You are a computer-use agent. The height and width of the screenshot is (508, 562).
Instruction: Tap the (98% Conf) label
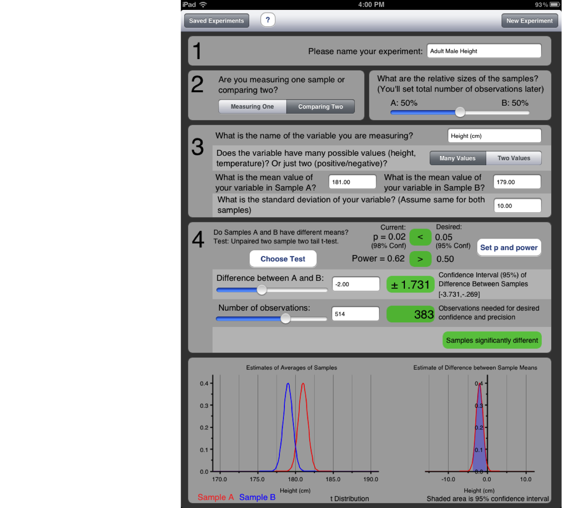(389, 246)
